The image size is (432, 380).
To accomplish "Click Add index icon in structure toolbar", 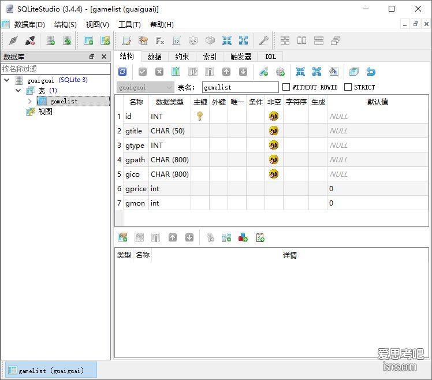I will click(x=263, y=72).
